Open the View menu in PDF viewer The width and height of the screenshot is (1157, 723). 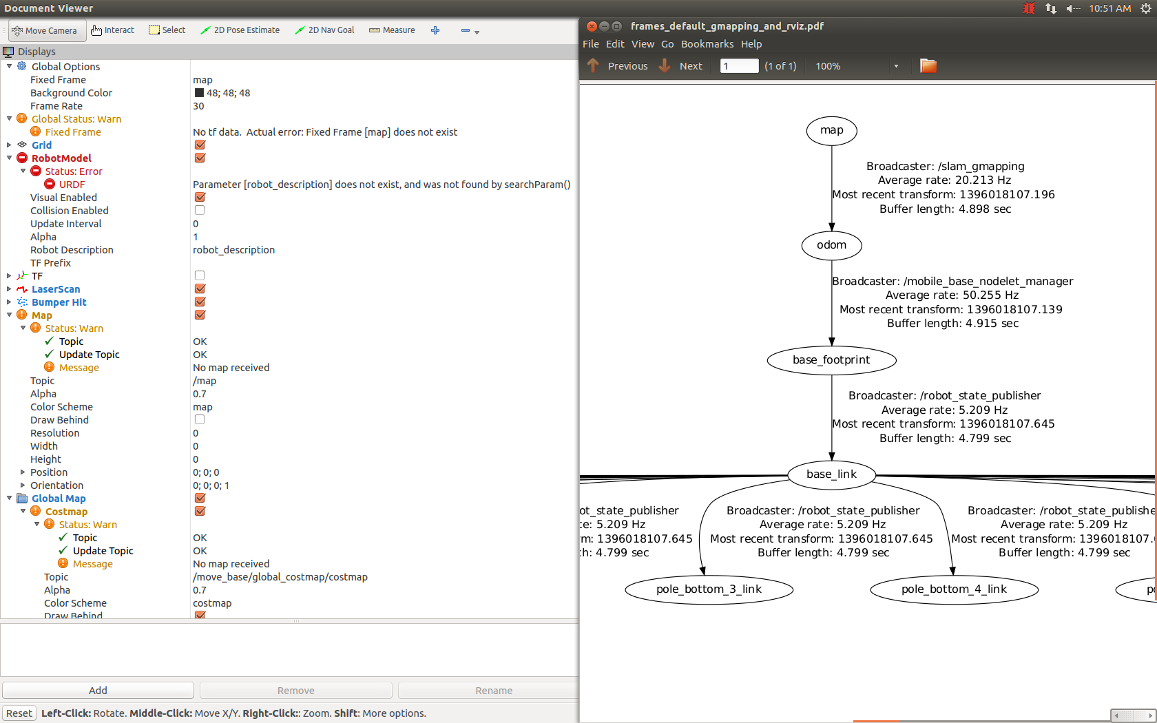pos(643,44)
